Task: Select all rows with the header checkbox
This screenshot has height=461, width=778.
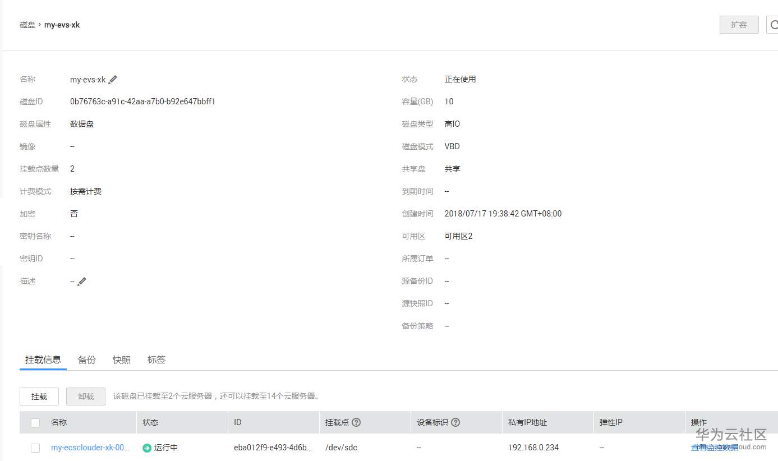Action: 35,422
